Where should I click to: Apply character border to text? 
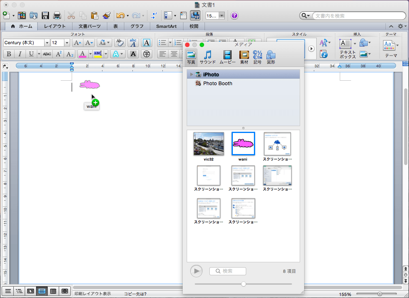pos(147,43)
